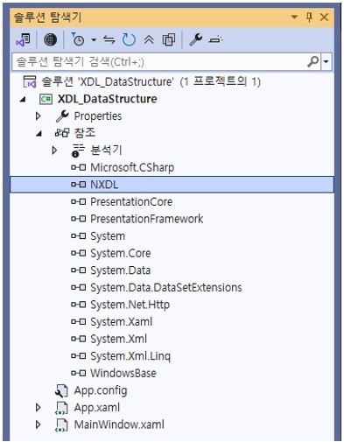344x442 pixels.
Task: Click the System.Data reference icon
Action: [79, 270]
